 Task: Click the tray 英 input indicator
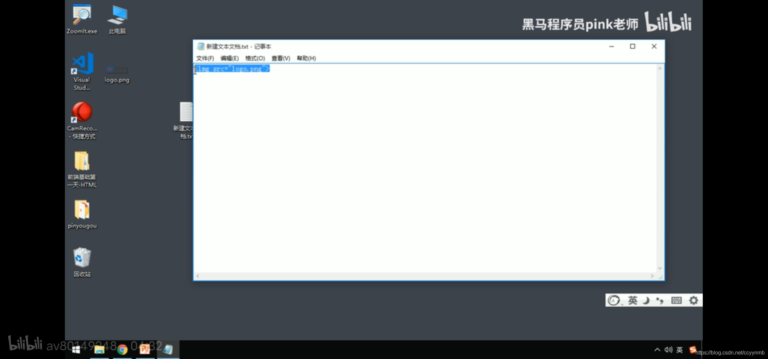679,350
